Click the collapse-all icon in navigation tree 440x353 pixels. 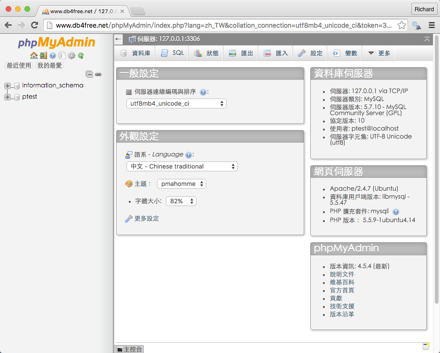pos(89,74)
